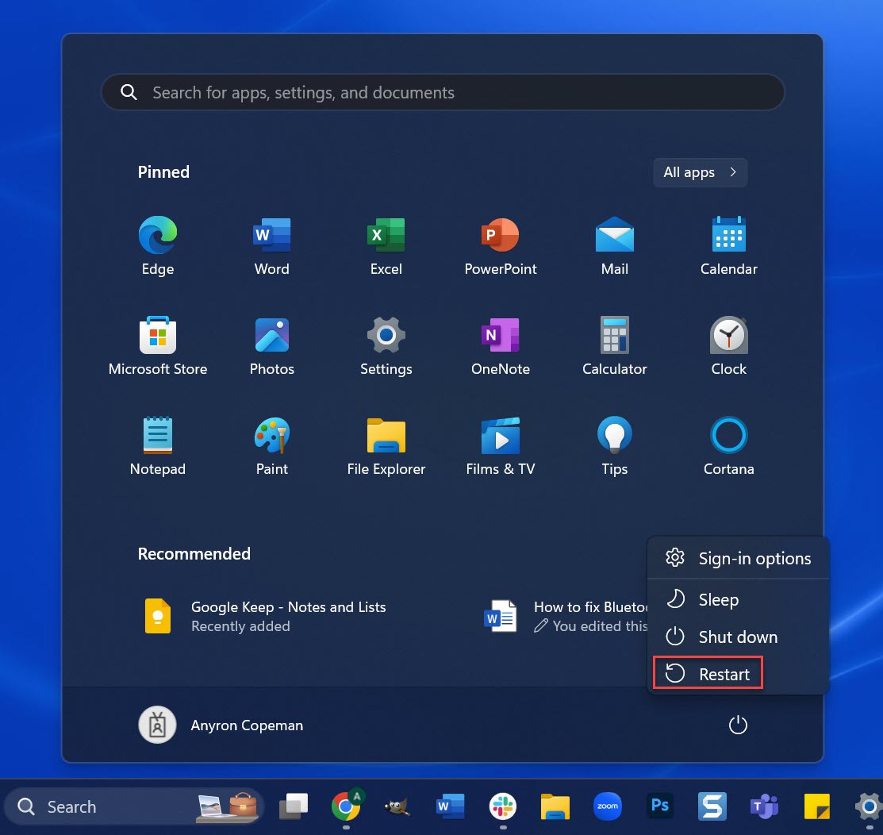
Task: Launch Word from the pinned apps
Action: point(272,245)
